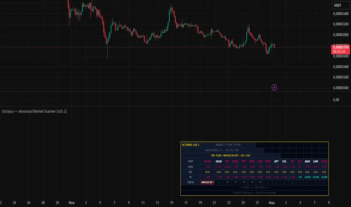Click the +0.33% RS value under LINK
351x207 pixels.
(x=316, y=177)
